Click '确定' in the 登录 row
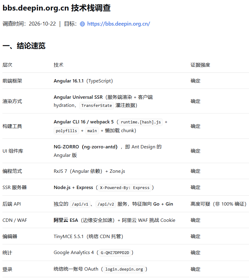The height and width of the screenshot is (279, 249). [195, 269]
